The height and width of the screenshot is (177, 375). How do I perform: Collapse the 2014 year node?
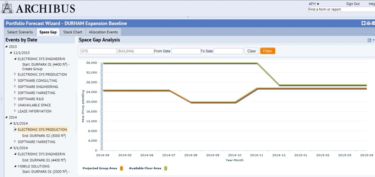point(6,117)
